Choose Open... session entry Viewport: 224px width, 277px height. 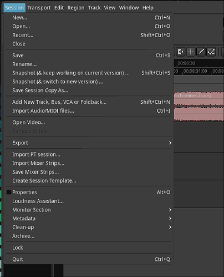click(x=89, y=26)
